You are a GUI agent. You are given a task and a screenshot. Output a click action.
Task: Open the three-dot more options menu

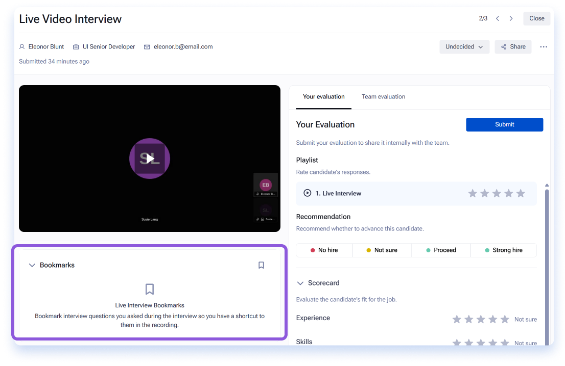pyautogui.click(x=544, y=47)
